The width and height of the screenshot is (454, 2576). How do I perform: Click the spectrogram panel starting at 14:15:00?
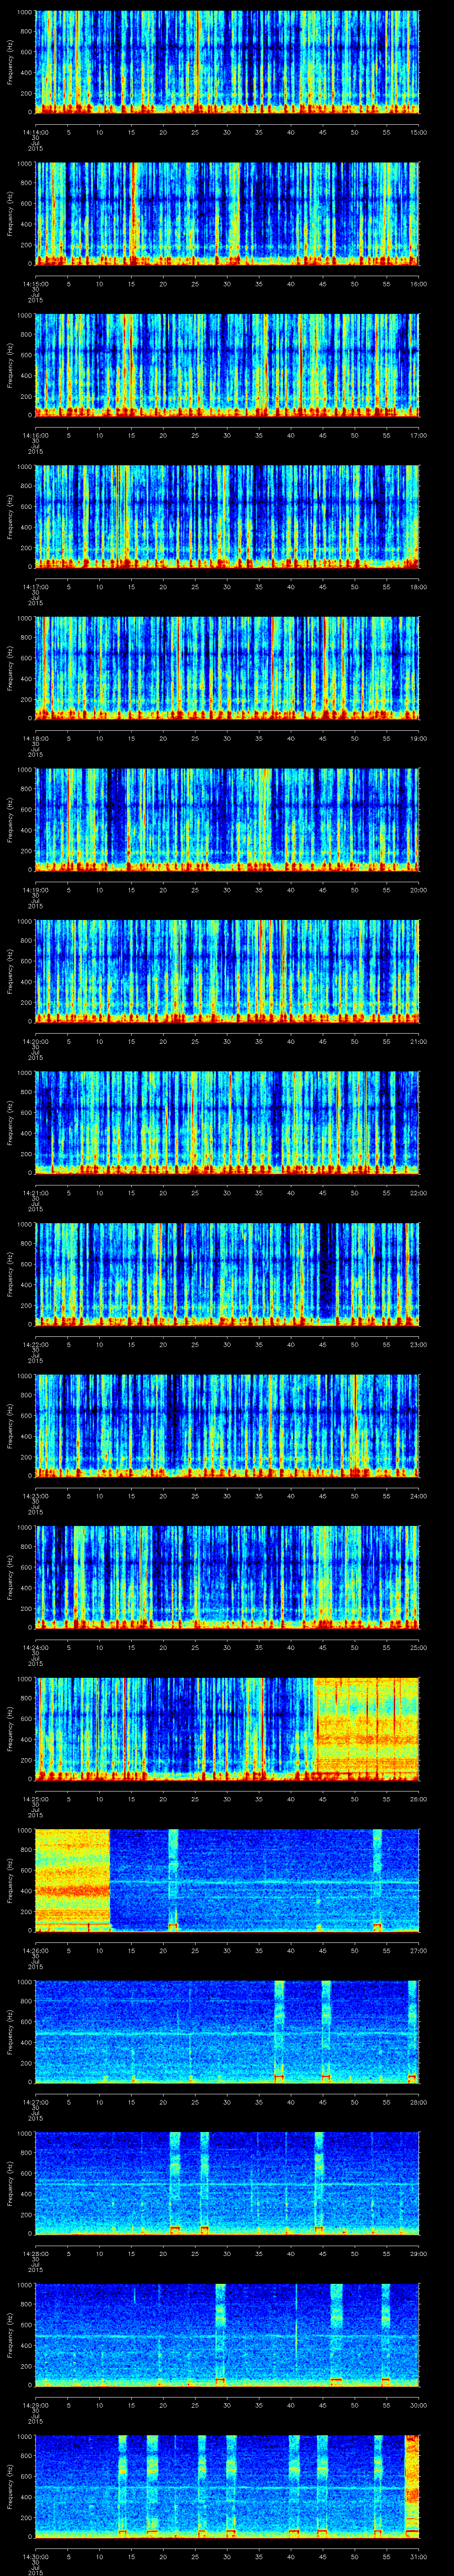227,213
